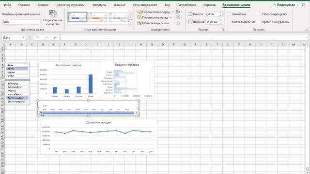This screenshot has height=174, width=310.
Task: Click the worksheet vertical scroll-up arrow
Action: (307, 45)
